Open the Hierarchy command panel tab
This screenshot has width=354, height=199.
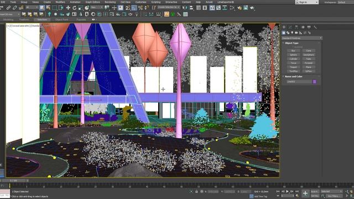[x=296, y=27]
